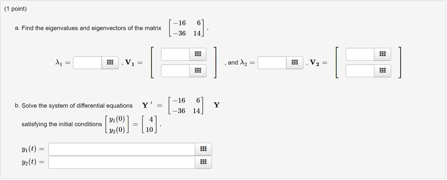Click inside the λ1 answer box
Screen dimensions: 447x180
click(x=86, y=63)
